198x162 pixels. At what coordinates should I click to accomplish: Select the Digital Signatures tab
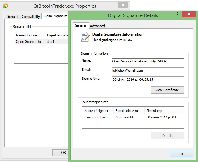[55, 16]
